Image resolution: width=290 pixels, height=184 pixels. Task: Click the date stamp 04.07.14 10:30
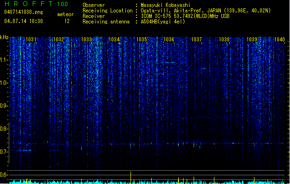24,21
